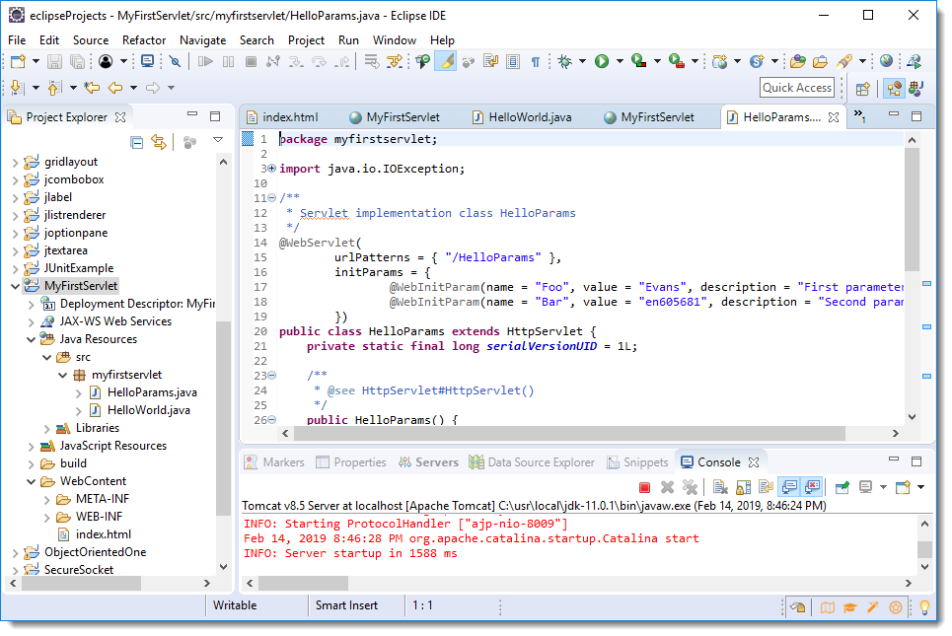Expand the Libraries node
This screenshot has width=952, height=636.
point(46,429)
